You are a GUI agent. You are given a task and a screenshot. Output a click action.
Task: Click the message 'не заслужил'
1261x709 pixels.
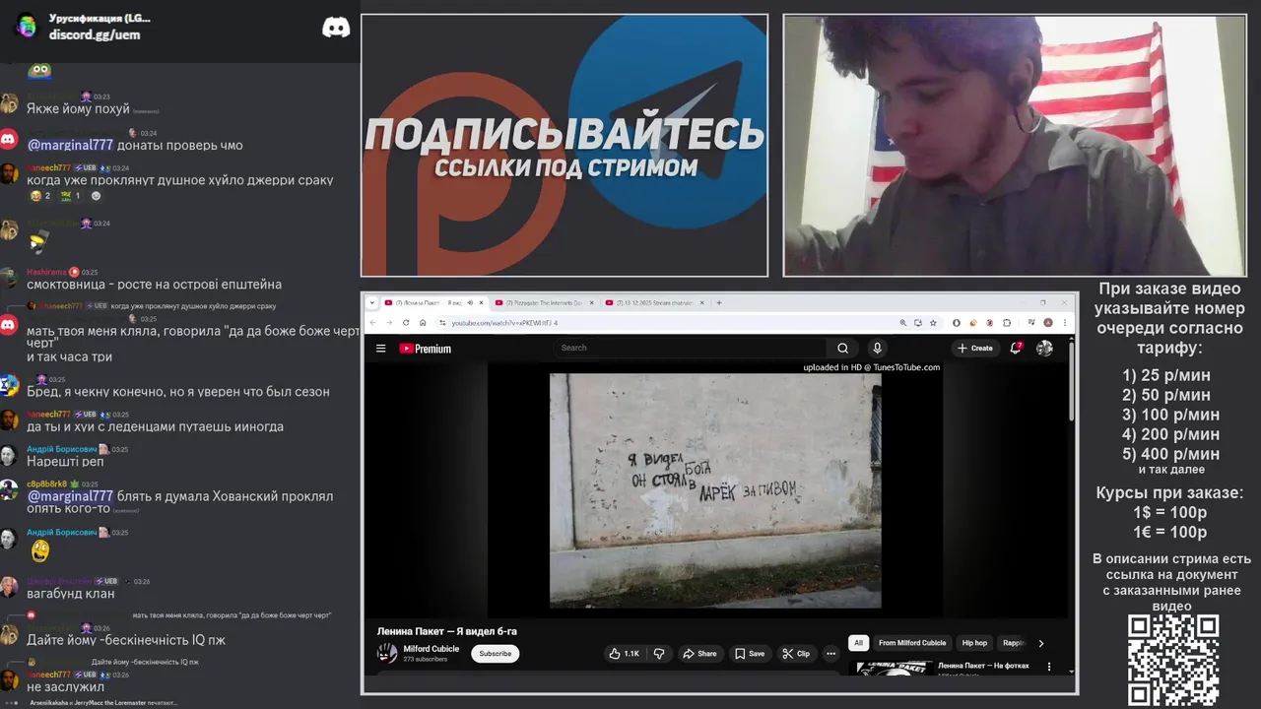[65, 687]
